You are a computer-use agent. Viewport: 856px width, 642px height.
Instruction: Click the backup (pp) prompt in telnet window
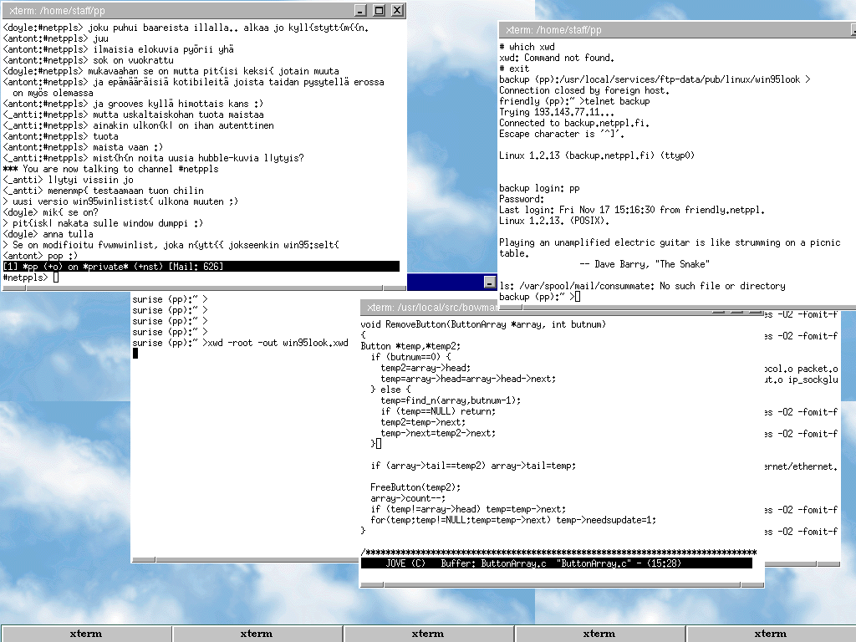coord(535,297)
